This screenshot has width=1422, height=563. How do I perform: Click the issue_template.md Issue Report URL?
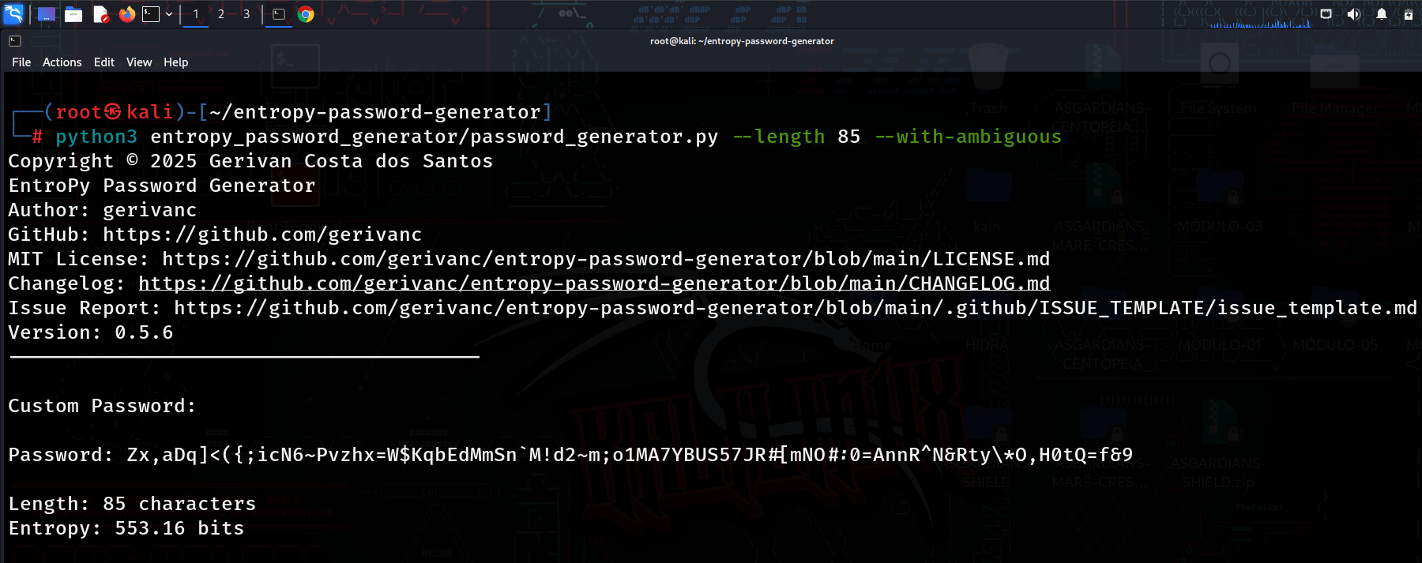pos(796,308)
